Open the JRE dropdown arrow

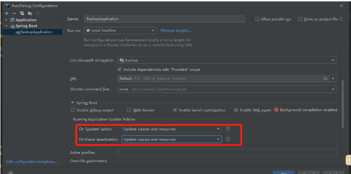pos(333,78)
